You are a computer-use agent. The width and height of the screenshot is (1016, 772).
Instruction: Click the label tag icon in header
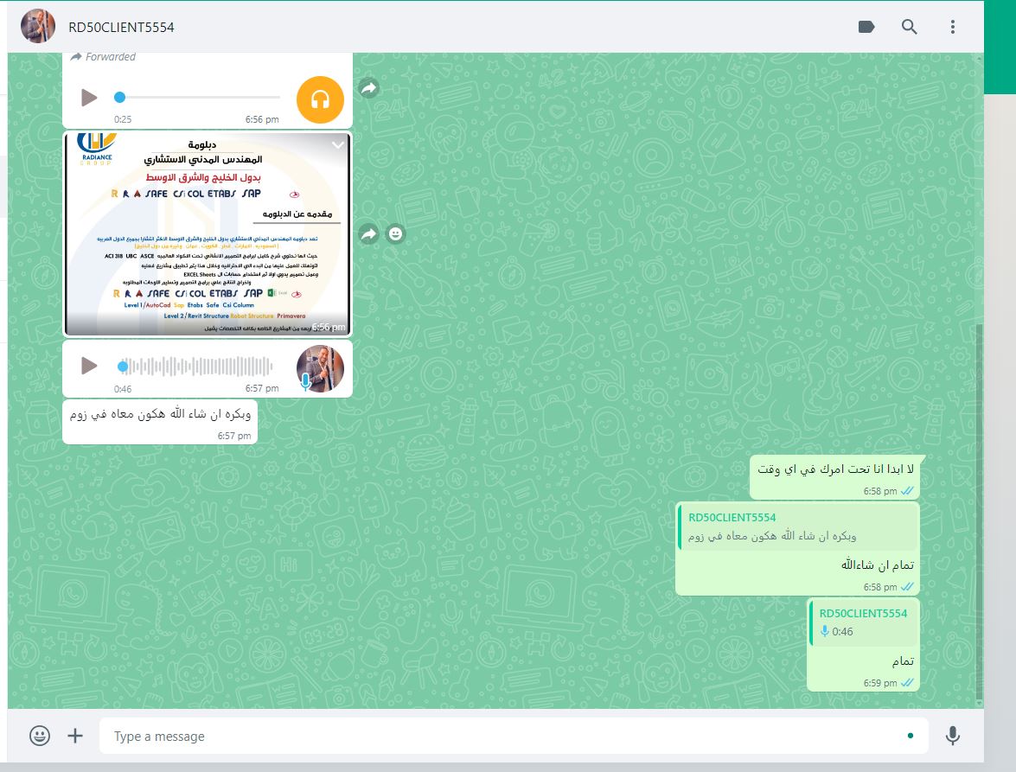coord(866,27)
